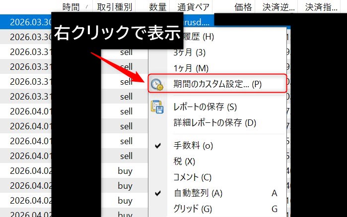347x217 pixels.
Task: Click the save report disk icon
Action: [x=157, y=107]
